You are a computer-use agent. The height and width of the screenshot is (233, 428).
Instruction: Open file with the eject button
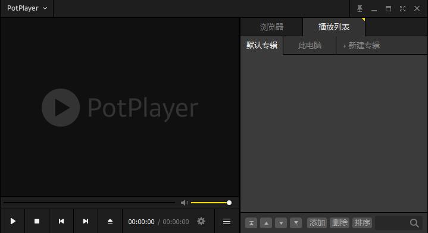click(110, 221)
